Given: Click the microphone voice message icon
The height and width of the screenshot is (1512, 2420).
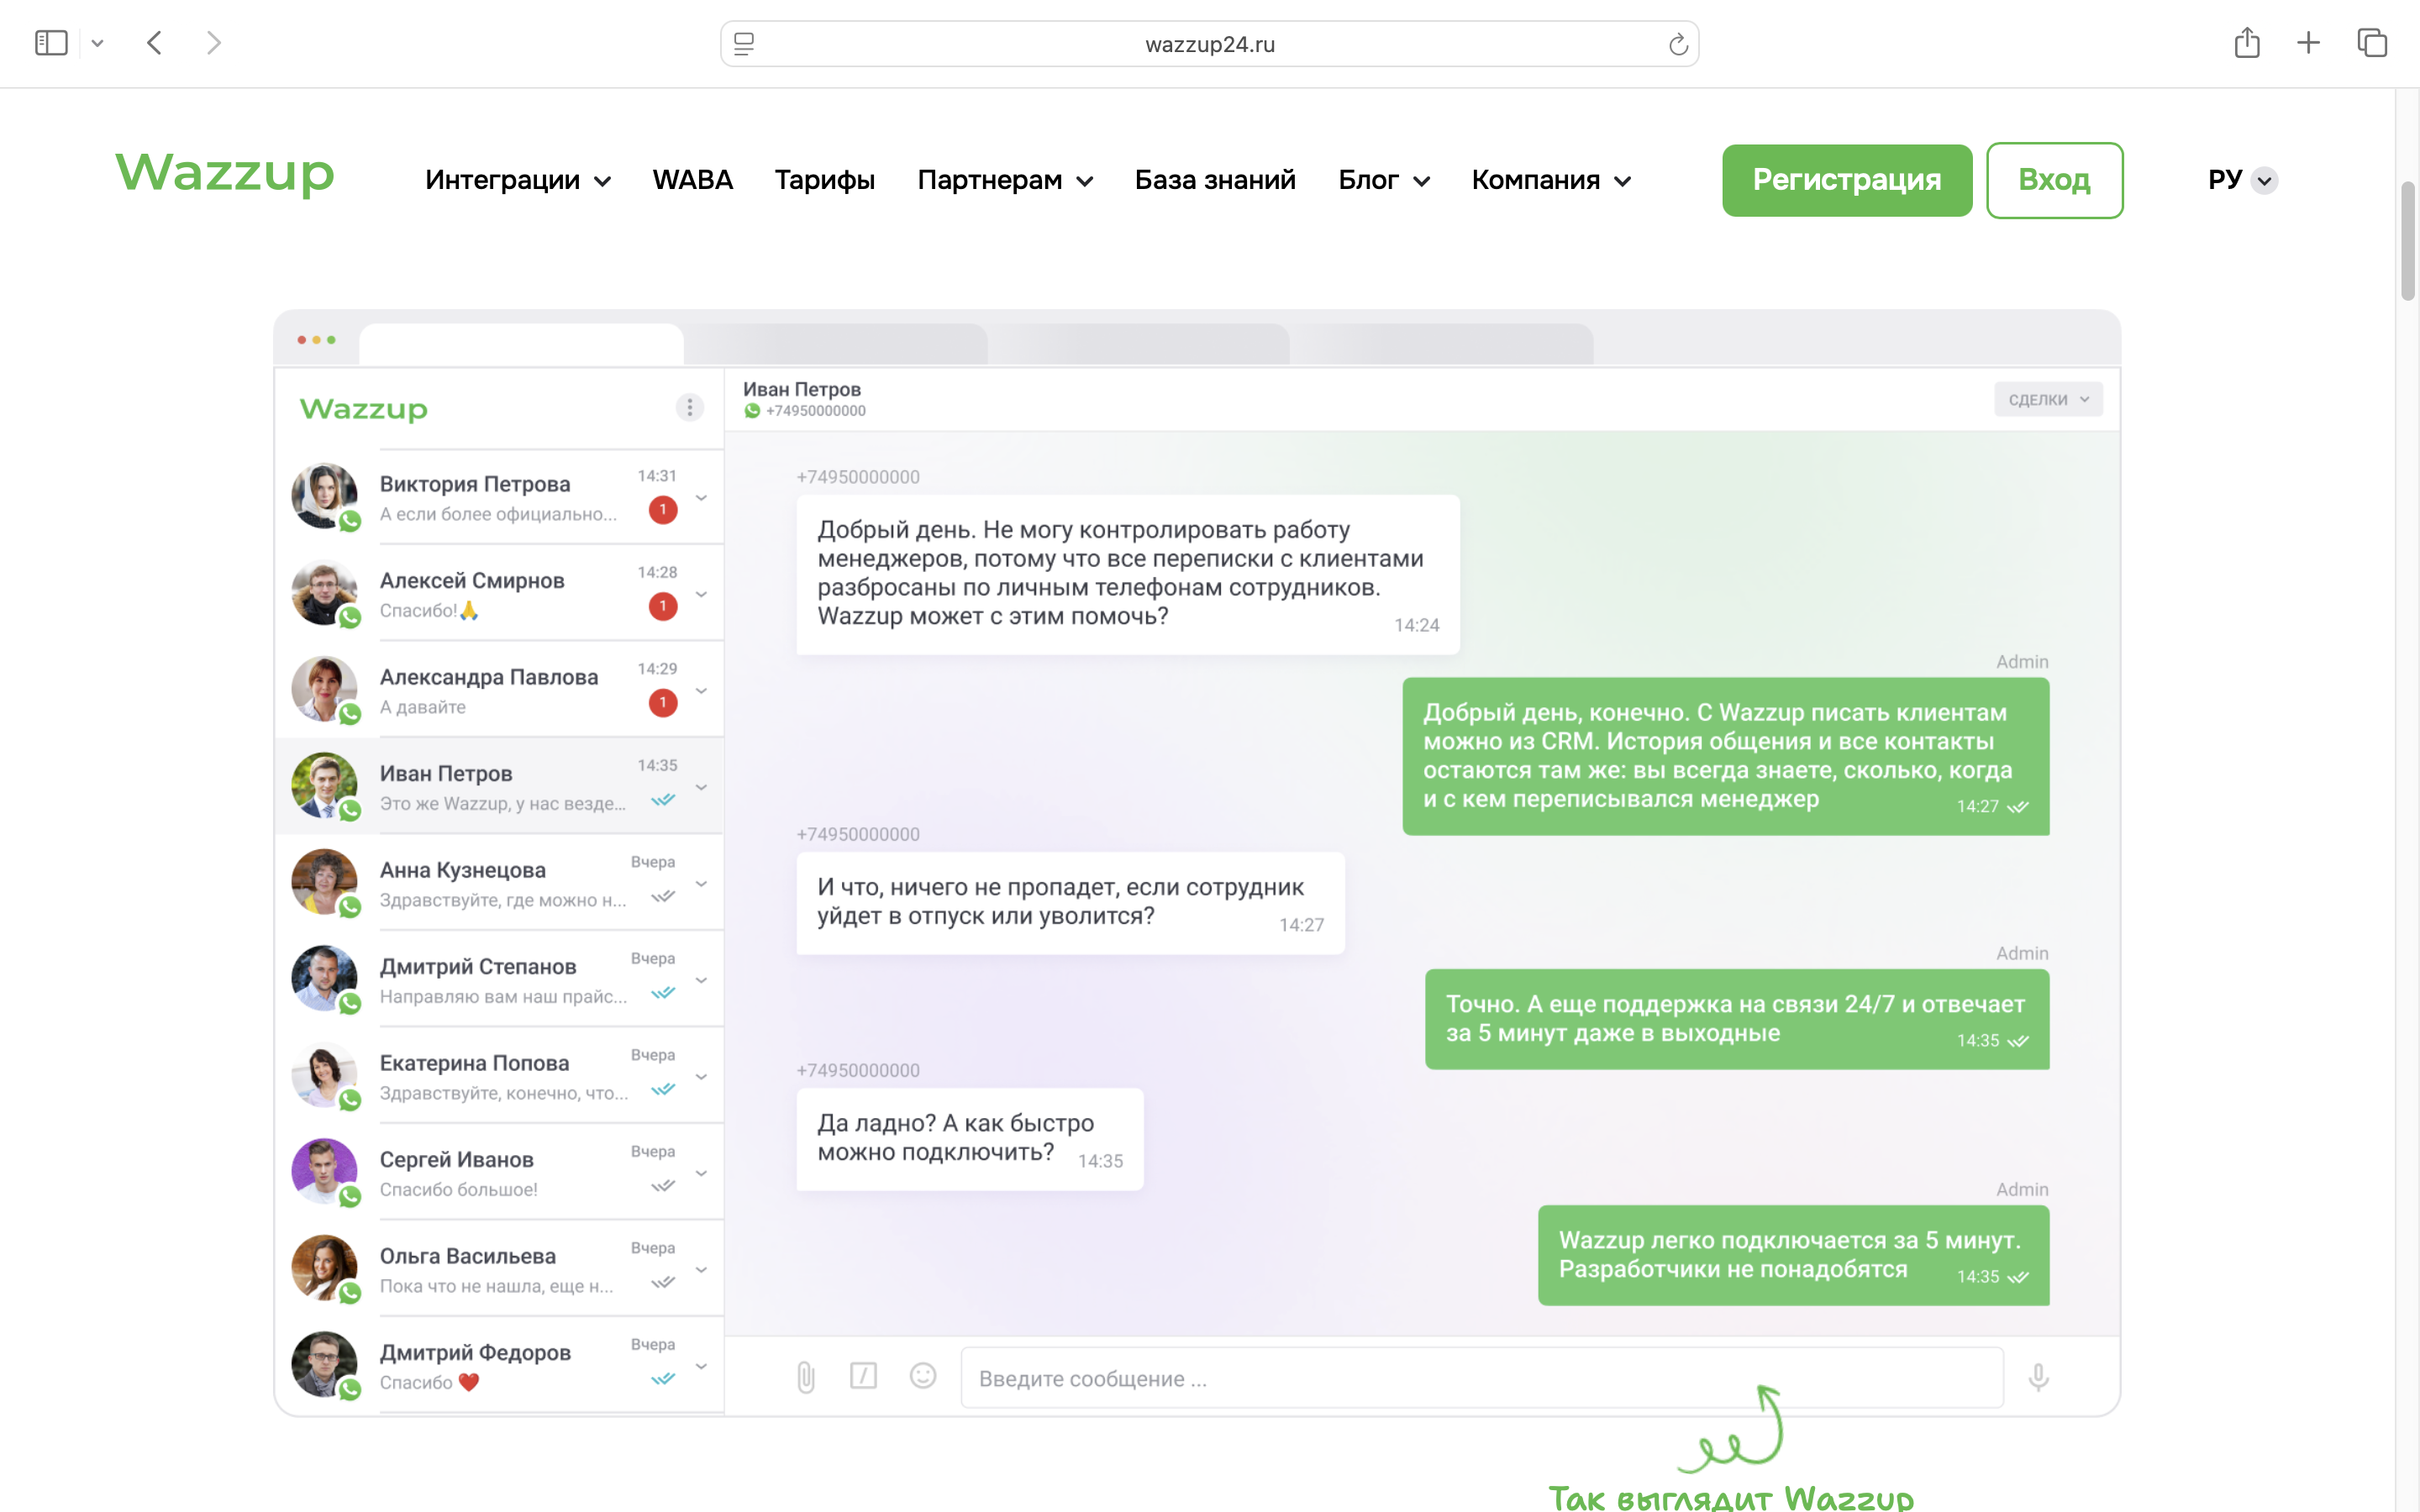Looking at the screenshot, I should [2037, 1377].
